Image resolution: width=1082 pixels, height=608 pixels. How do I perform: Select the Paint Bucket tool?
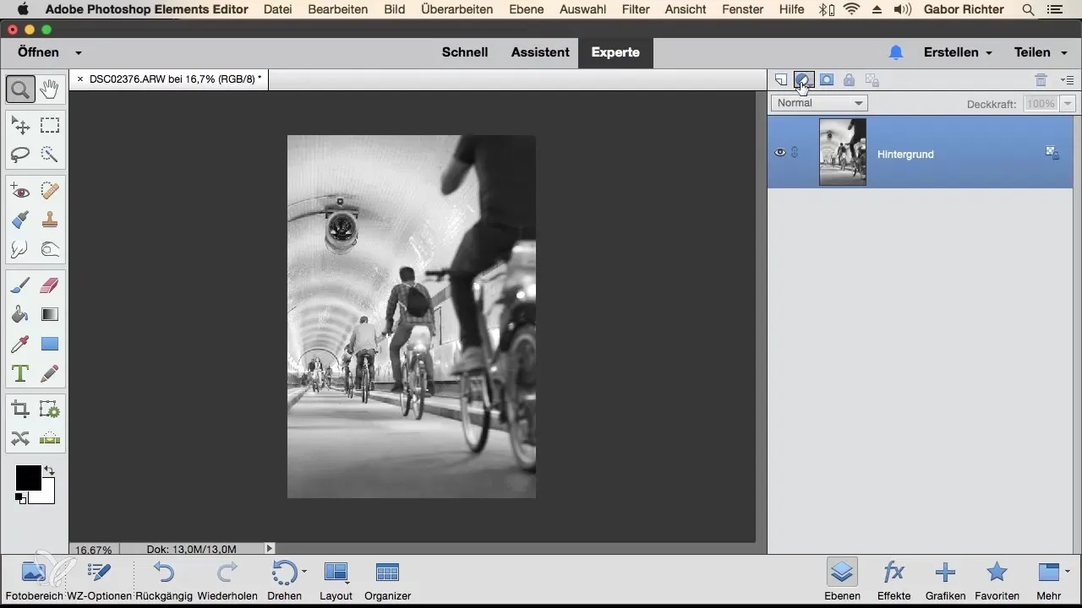point(20,315)
